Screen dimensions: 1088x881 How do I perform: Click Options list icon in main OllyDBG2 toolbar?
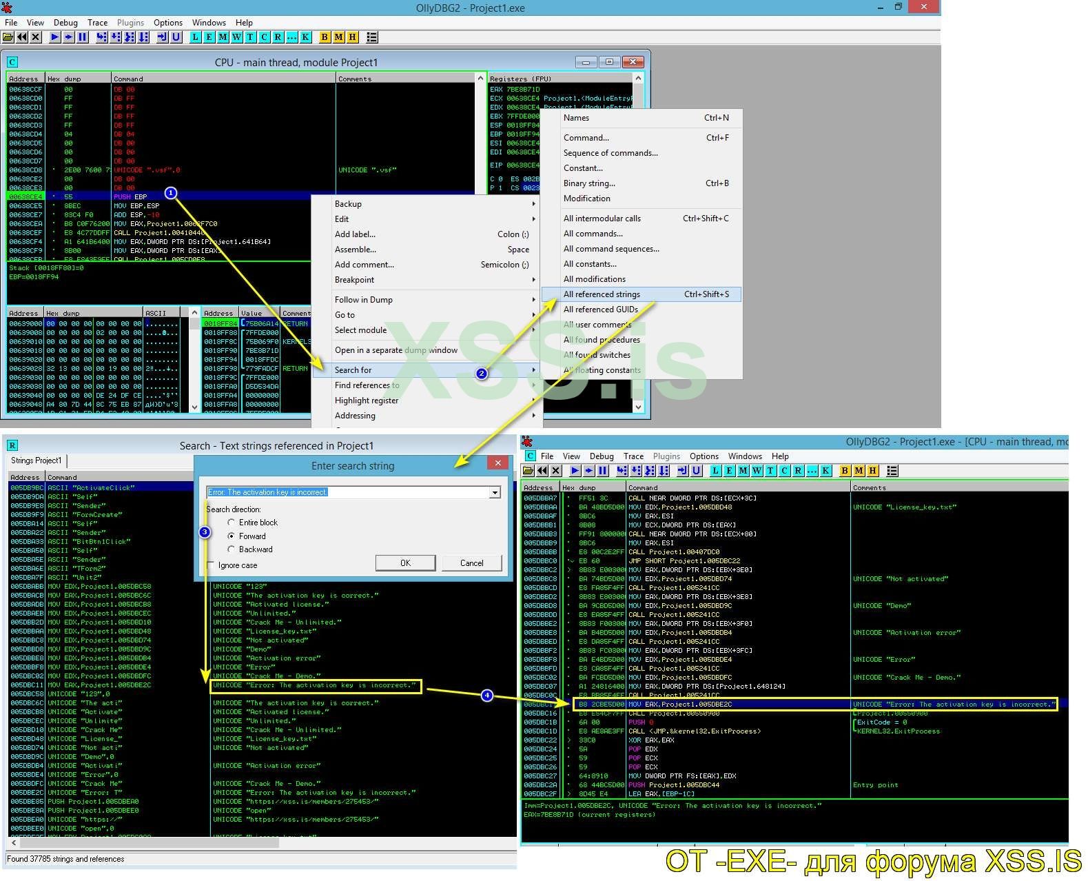tap(372, 37)
